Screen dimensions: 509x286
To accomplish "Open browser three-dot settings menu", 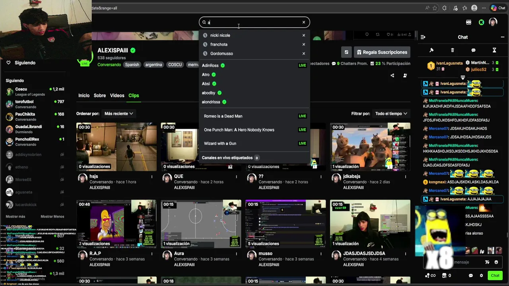I will (x=484, y=8).
